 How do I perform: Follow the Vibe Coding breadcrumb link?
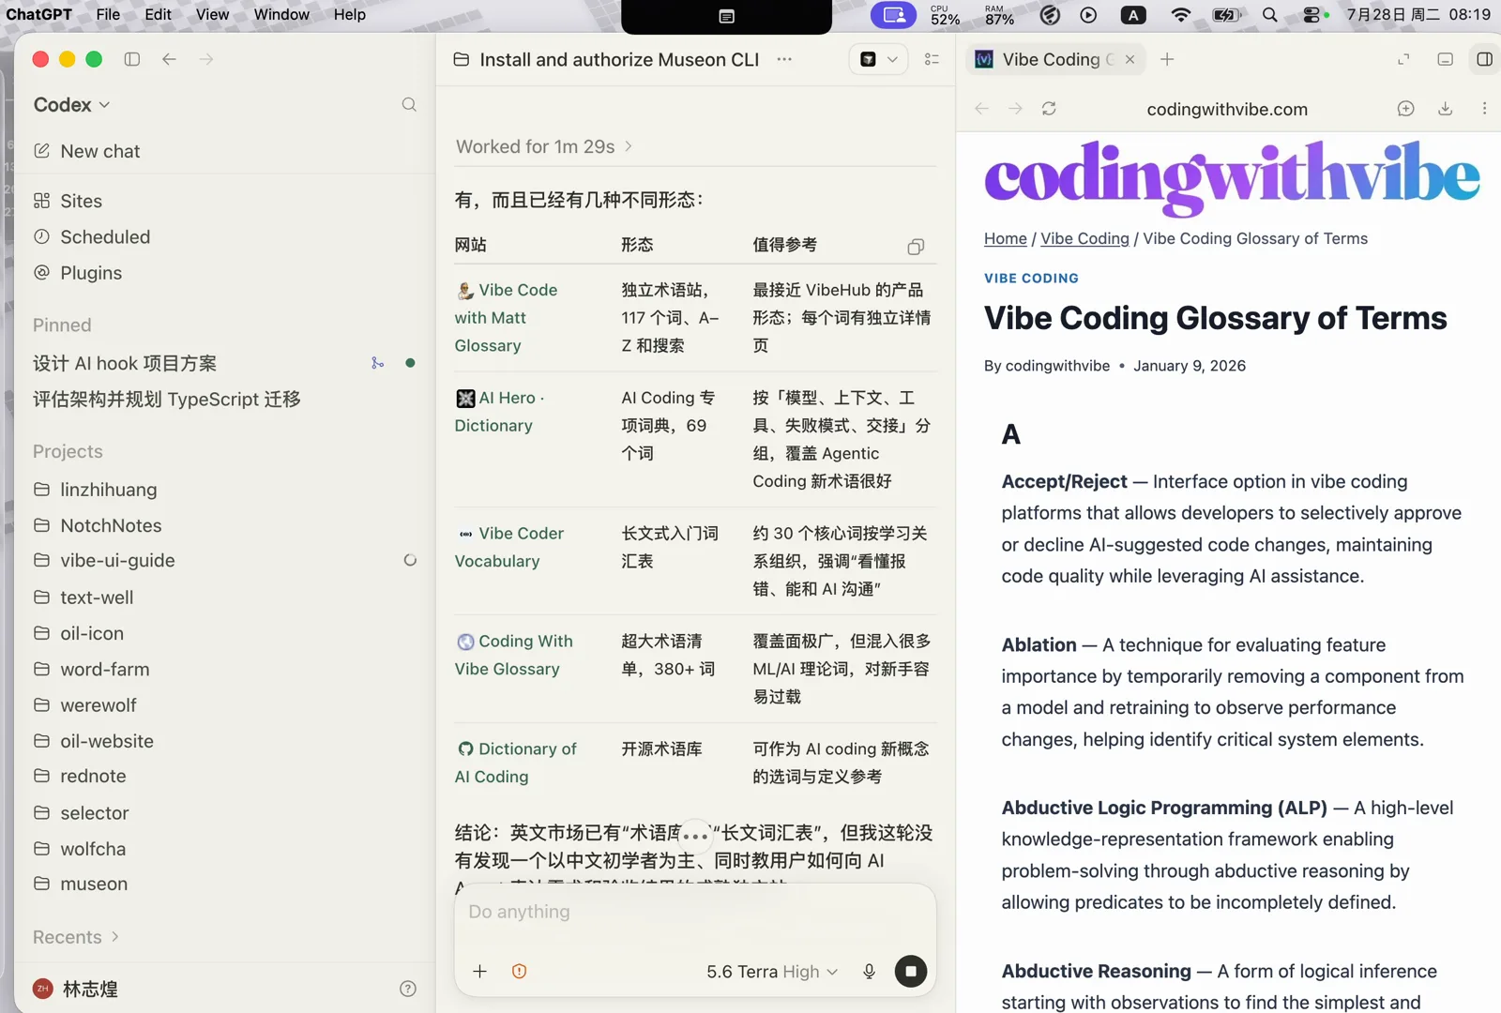(x=1084, y=238)
